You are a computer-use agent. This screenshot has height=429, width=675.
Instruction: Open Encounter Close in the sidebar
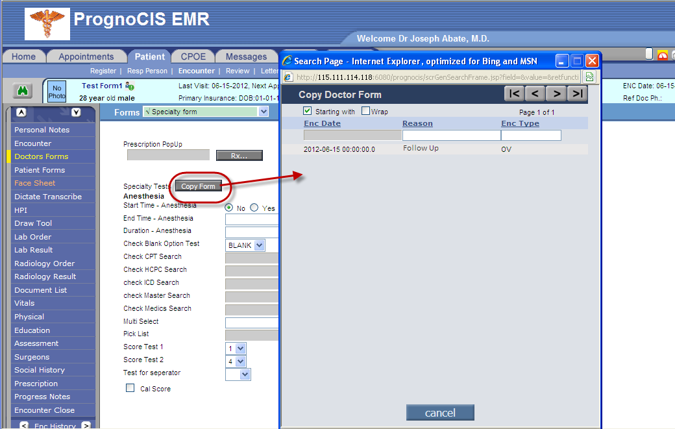44,410
